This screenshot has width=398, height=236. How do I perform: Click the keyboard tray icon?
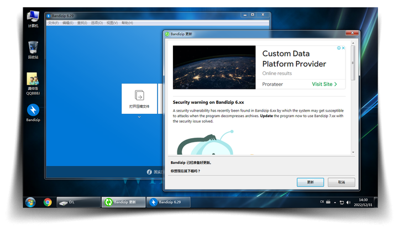[328, 202]
